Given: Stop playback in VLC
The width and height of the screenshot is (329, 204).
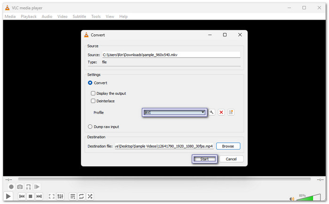Looking at the screenshot, I should pos(31,196).
